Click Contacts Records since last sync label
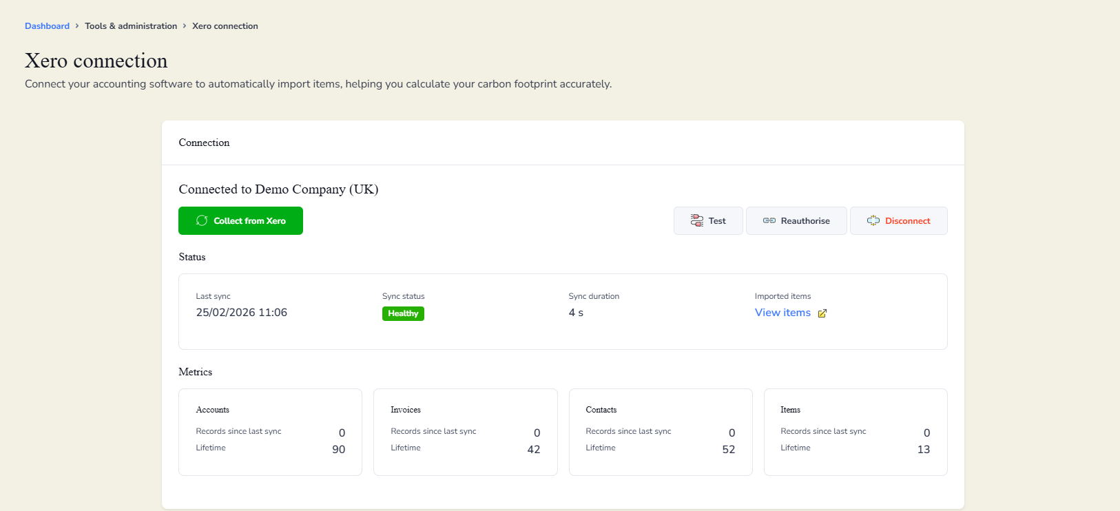Screen dimensions: 1120x511 [x=628, y=431]
